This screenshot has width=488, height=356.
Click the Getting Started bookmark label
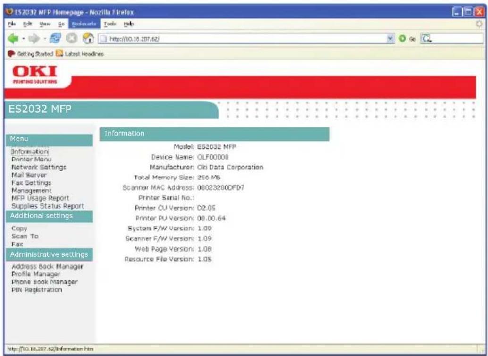point(35,54)
